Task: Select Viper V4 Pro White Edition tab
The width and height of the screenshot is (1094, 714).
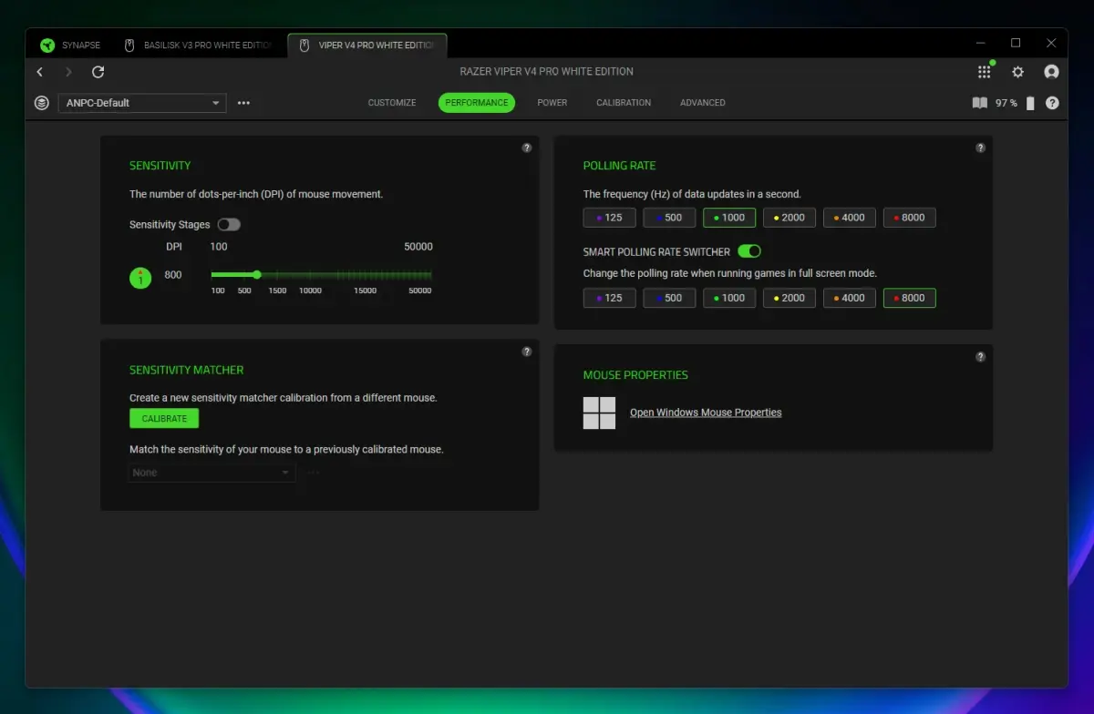Action: pyautogui.click(x=367, y=46)
